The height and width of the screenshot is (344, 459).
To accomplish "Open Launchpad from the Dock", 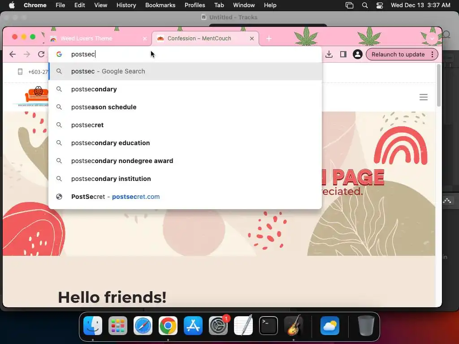I will [118, 326].
